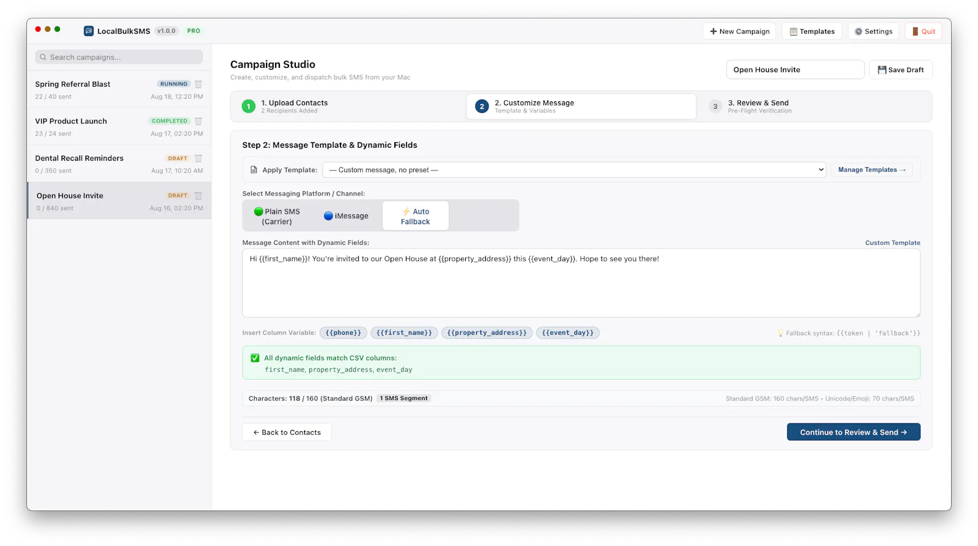
Task: Click the 1 SMS Segment badge
Action: tap(404, 398)
